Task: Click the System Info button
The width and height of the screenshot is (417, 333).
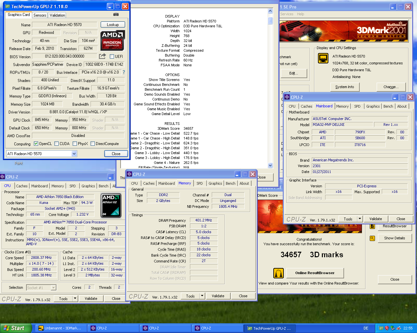Action: point(344,87)
